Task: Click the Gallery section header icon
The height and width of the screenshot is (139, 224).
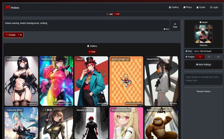Action: 88,46
